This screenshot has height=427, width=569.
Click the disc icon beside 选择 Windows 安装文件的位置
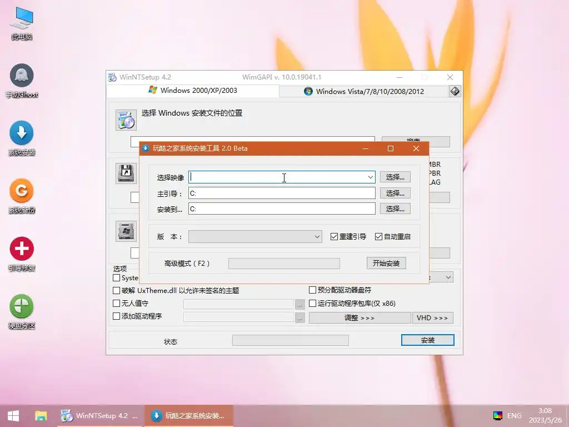(x=126, y=120)
